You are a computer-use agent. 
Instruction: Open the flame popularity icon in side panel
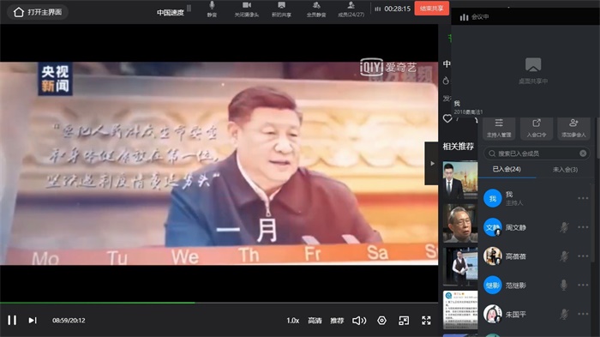(446, 81)
